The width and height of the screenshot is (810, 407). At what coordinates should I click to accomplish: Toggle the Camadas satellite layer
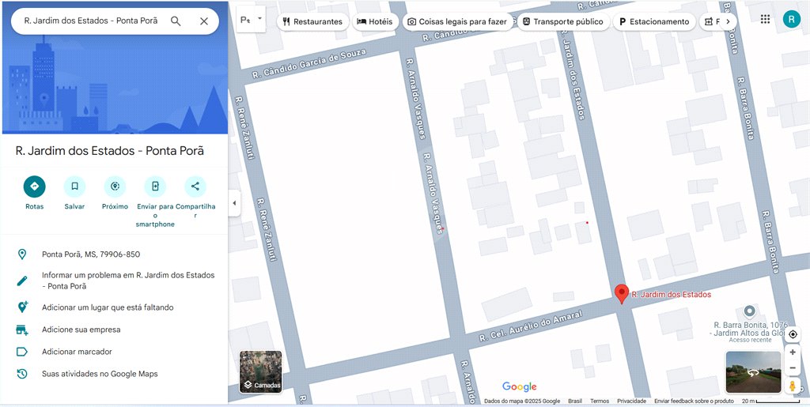pos(260,371)
